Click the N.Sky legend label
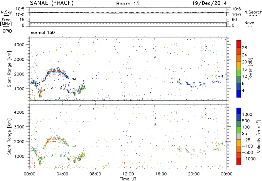 pyautogui.click(x=6, y=12)
